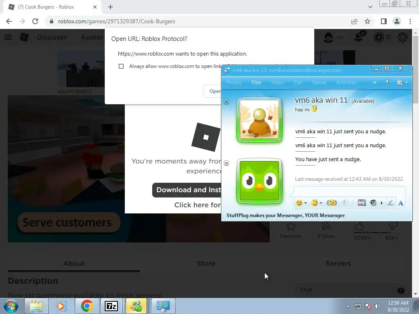The image size is (419, 314).
Task: Open the wink selector in Messenger
Action: [x=315, y=203]
